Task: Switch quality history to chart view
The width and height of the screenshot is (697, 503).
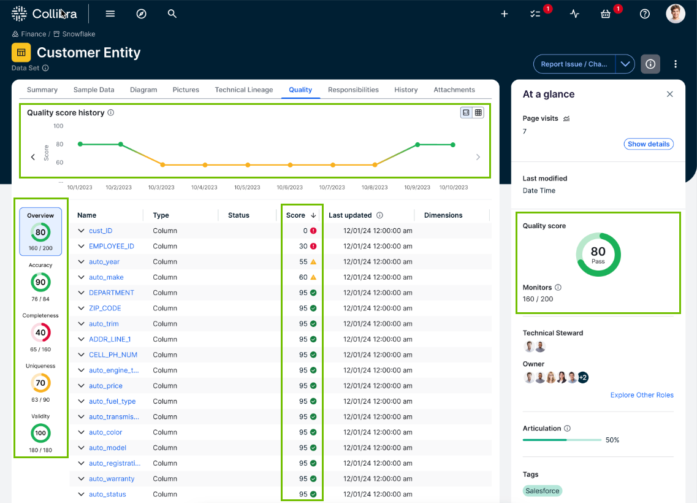Action: (x=467, y=112)
